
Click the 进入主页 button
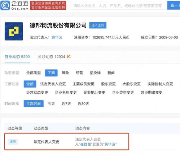(x=98, y=25)
